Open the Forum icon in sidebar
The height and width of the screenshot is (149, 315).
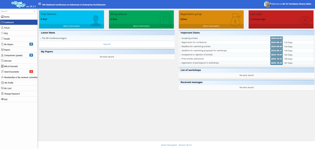coord(2,28)
